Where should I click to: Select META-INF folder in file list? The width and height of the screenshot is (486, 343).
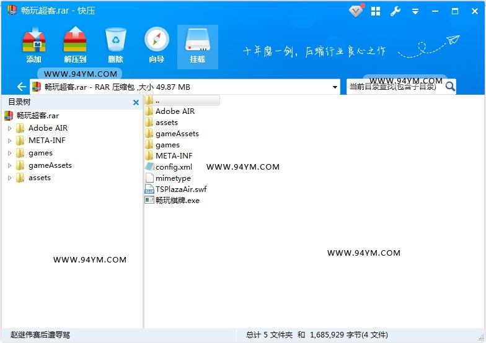(x=169, y=156)
